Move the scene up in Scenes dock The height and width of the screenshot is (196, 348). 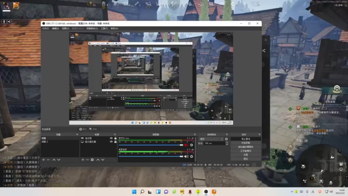point(54,160)
